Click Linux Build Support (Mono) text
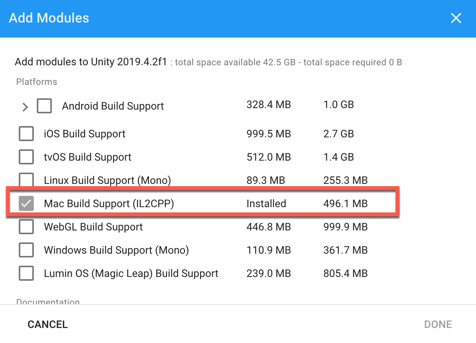The height and width of the screenshot is (343, 476). tap(107, 181)
